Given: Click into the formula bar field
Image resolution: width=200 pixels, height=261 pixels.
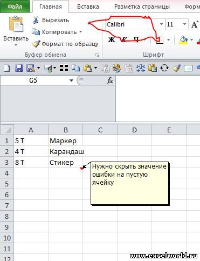Looking at the screenshot, I should (x=158, y=99).
